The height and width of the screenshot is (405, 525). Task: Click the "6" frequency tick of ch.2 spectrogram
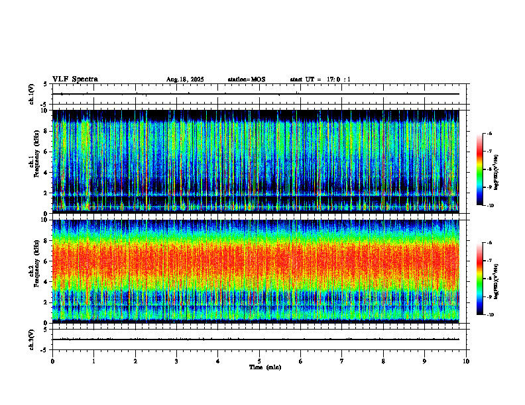(46, 261)
